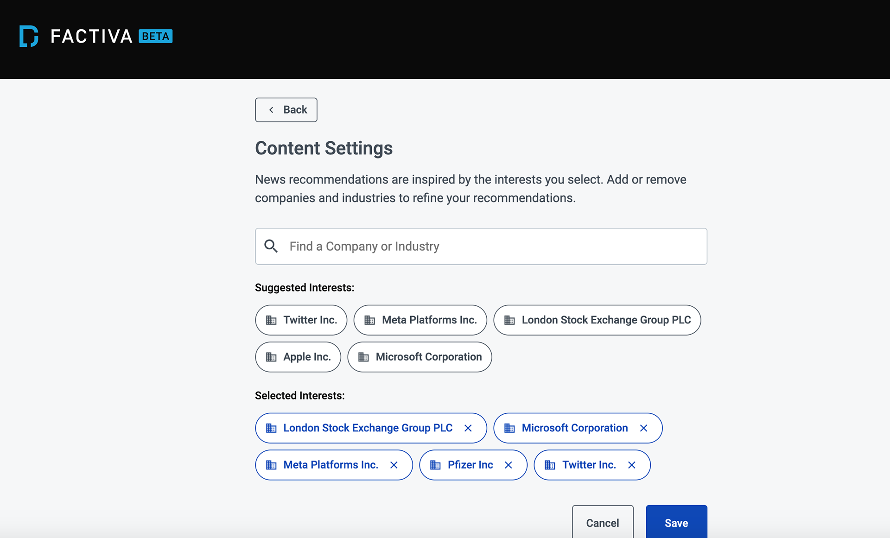
Task: Add suggested interest Microsoft Corporation
Action: [420, 357]
